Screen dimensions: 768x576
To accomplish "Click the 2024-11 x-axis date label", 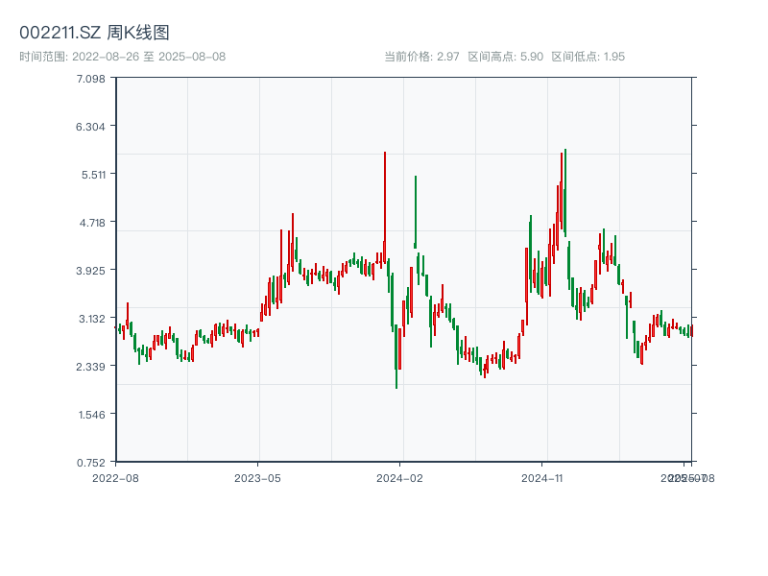I will [543, 477].
